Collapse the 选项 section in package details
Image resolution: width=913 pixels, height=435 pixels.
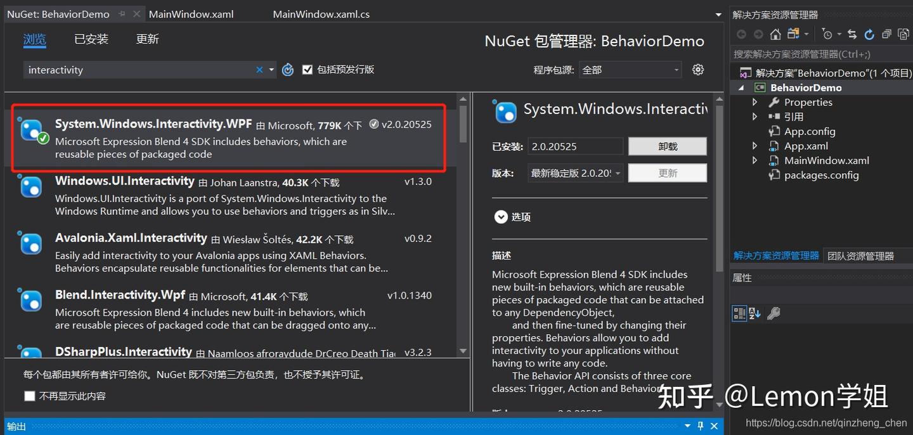click(502, 217)
